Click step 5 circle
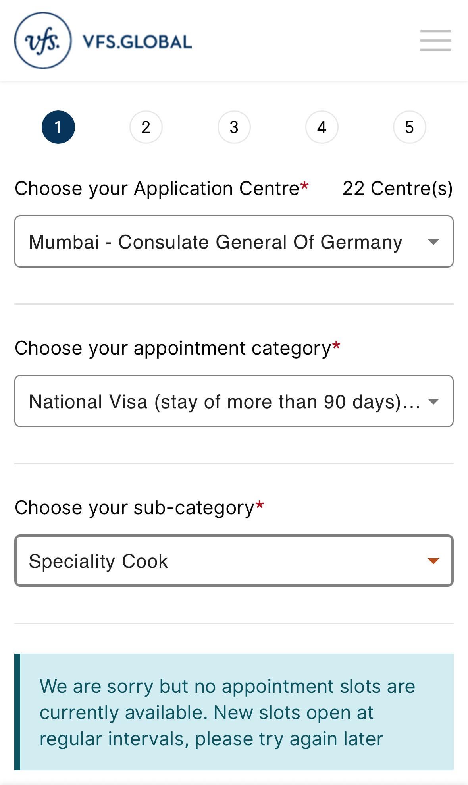The width and height of the screenshot is (468, 785). pyautogui.click(x=409, y=127)
